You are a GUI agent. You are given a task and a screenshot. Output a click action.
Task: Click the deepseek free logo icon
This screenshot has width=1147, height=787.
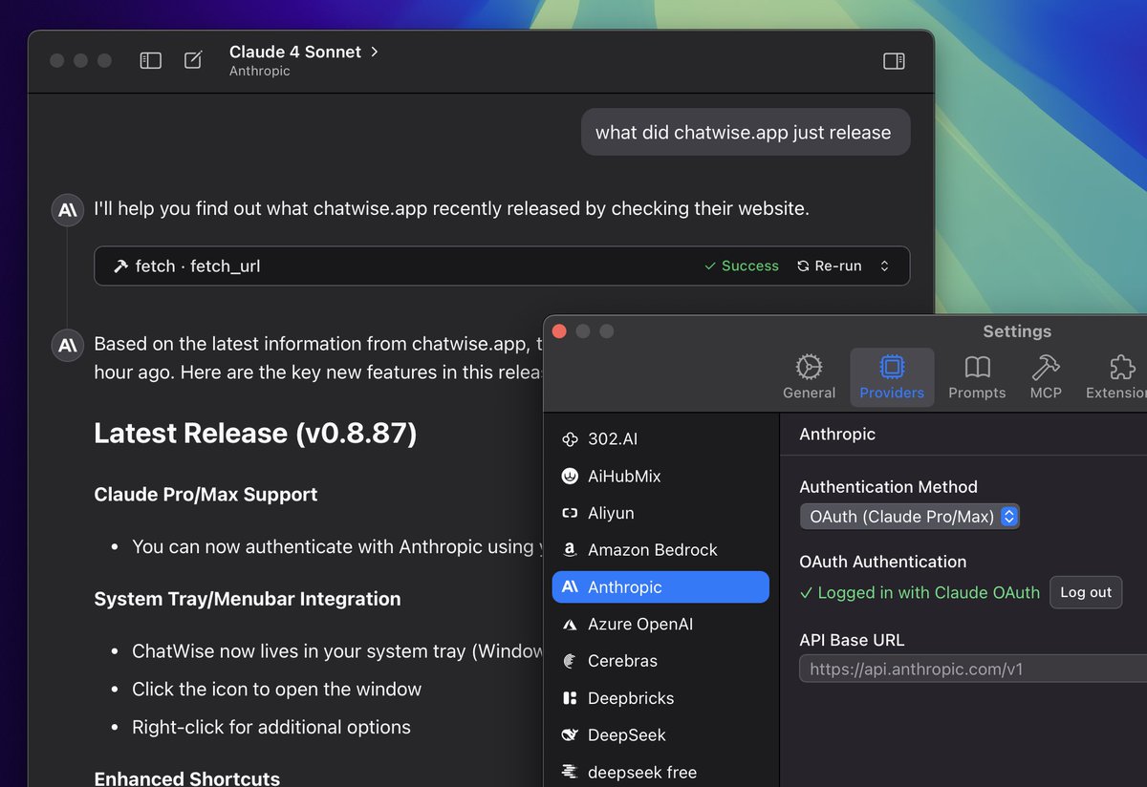(x=570, y=772)
